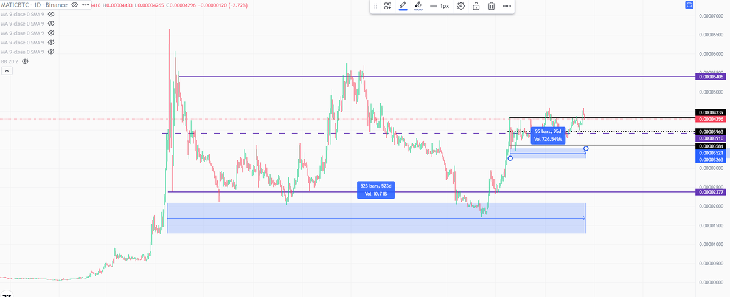Grab the drawing toolbar drag handle
Viewport: 730px width, 297px height.
pos(374,6)
